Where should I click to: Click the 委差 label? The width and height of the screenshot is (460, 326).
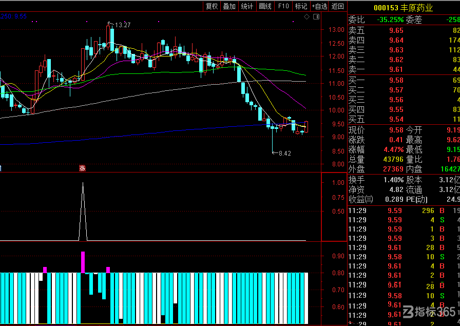coord(414,20)
